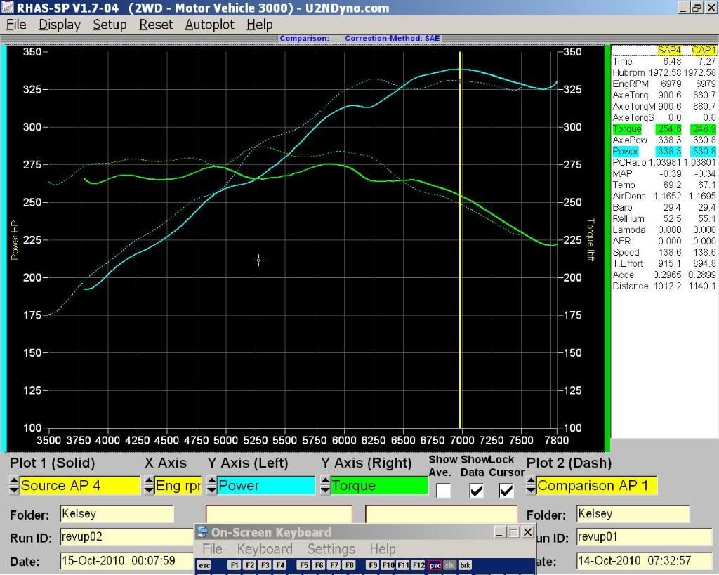The width and height of the screenshot is (719, 575).
Task: Open the Autoplot menu
Action: 209,25
